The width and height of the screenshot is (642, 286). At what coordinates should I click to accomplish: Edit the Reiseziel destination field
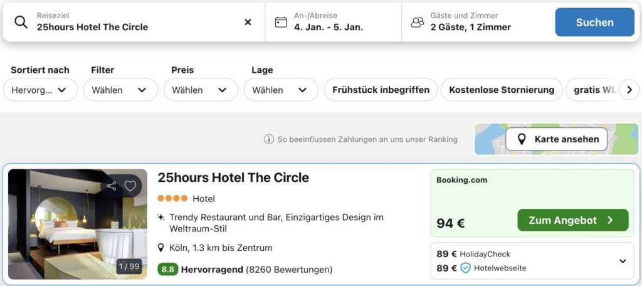pyautogui.click(x=134, y=22)
